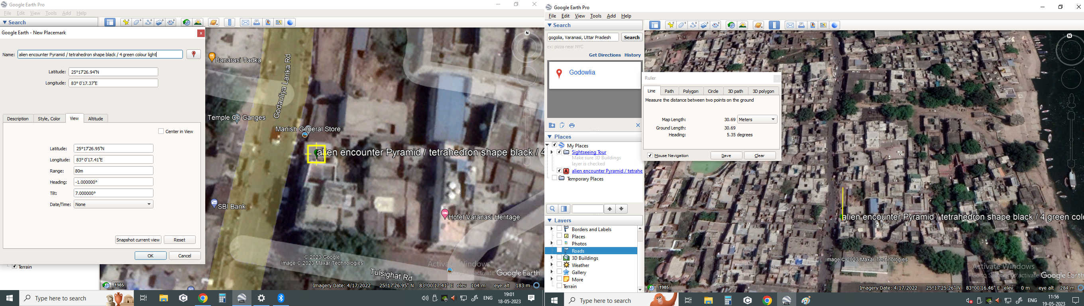
Task: Click Cancel in New Placemark dialog
Action: (x=185, y=255)
